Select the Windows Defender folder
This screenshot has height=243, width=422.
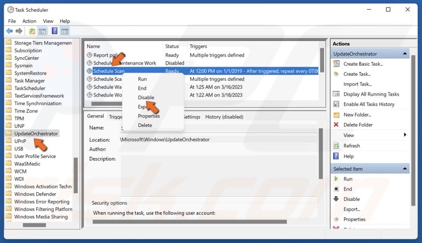click(x=35, y=194)
